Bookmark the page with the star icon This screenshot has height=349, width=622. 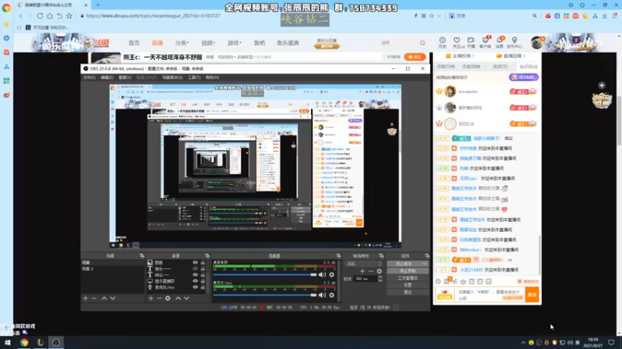69,16
